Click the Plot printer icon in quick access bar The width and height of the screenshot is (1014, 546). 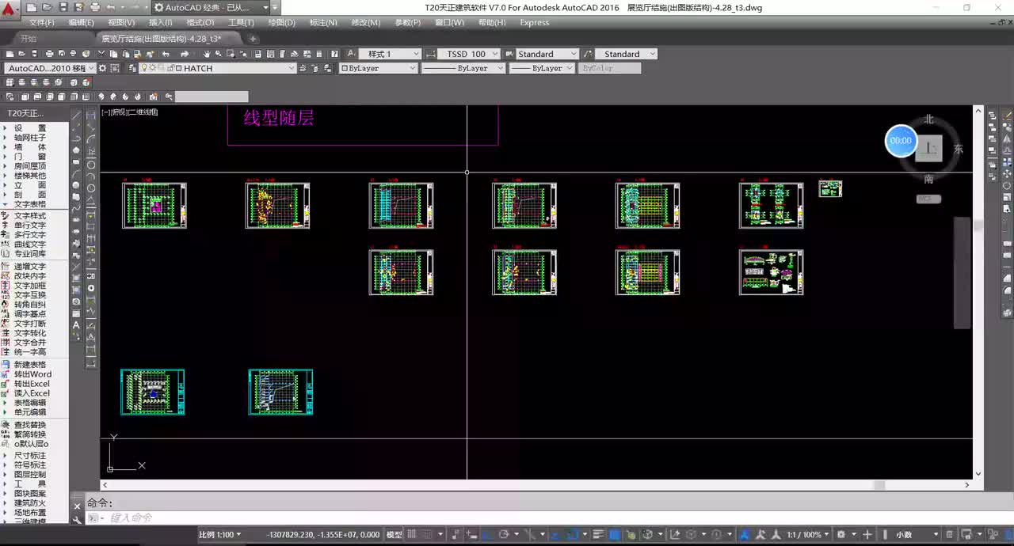coord(95,7)
